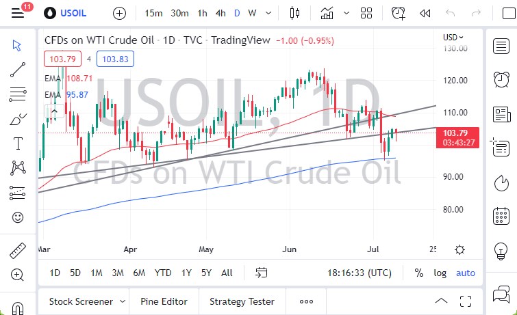Open the emoji icons tool
Image resolution: width=517 pixels, height=315 pixels.
tap(18, 217)
